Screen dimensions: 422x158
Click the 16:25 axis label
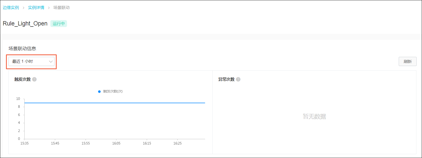[177, 143]
